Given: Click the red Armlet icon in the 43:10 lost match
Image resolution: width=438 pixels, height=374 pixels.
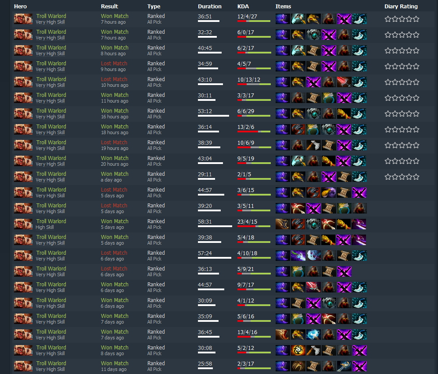Looking at the screenshot, I should click(344, 82).
